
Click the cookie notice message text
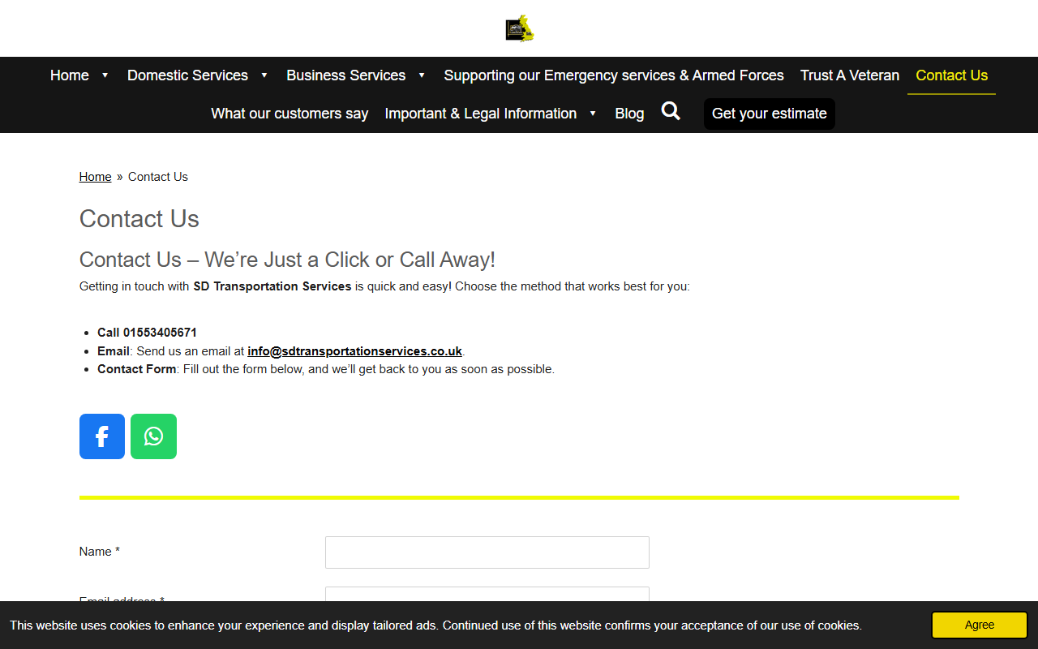435,625
